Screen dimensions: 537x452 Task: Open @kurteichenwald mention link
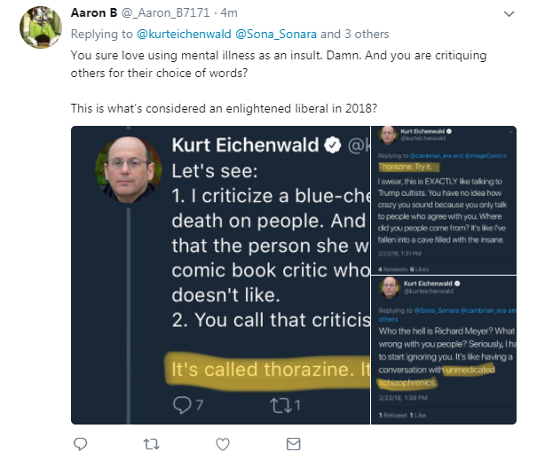pos(184,35)
